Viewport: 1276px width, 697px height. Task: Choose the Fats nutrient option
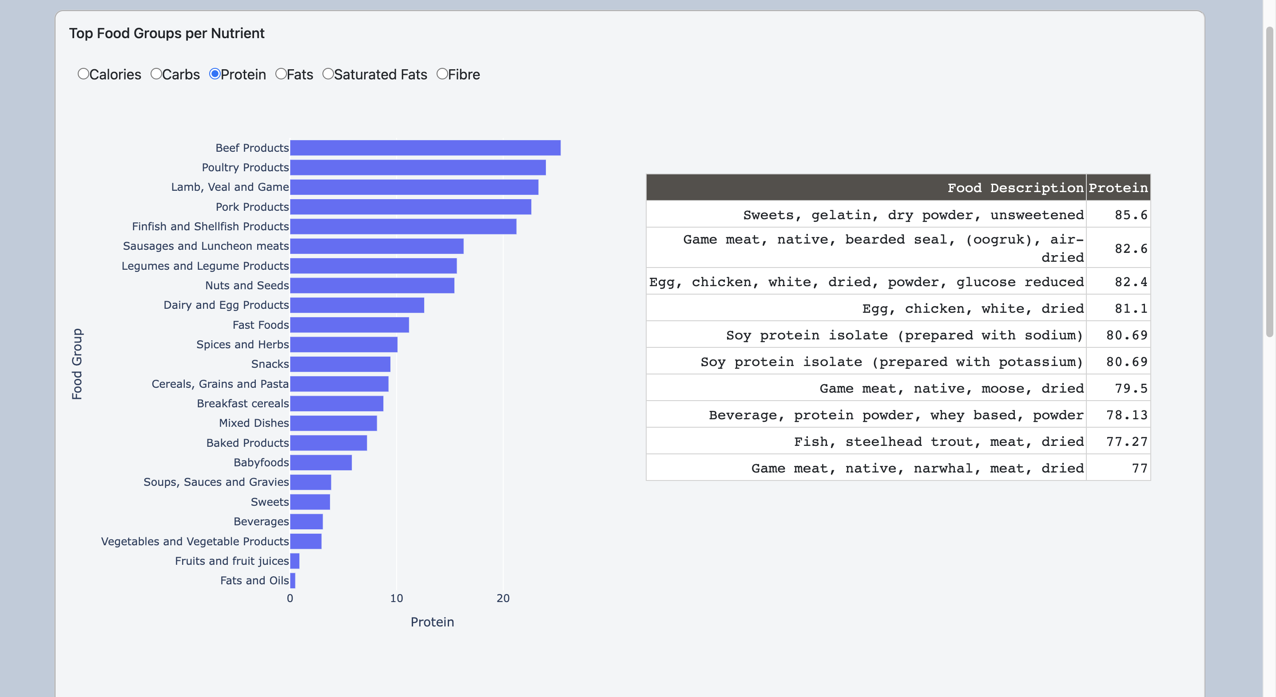pyautogui.click(x=281, y=74)
